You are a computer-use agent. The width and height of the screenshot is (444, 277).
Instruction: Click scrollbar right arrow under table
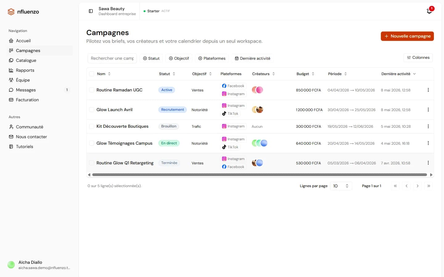[x=431, y=175]
